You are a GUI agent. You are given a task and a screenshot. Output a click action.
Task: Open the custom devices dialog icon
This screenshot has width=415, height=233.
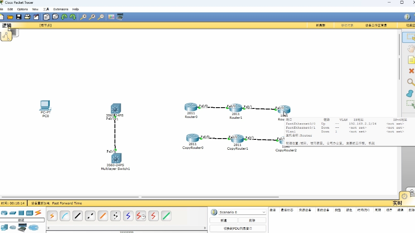tap(120, 17)
